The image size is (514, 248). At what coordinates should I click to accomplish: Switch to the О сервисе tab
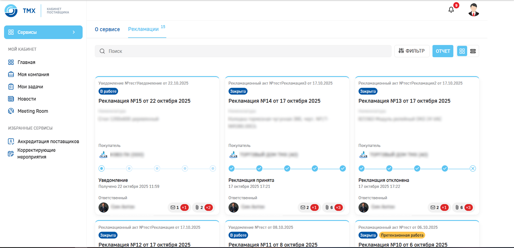point(107,29)
